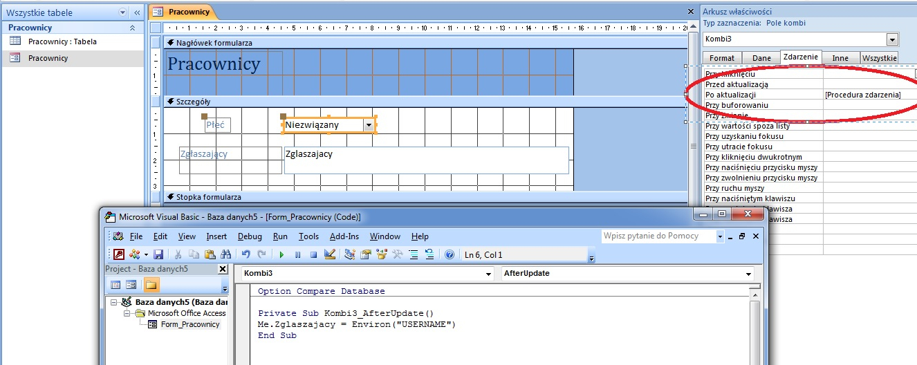Image resolution: width=917 pixels, height=365 pixels.
Task: Switch to Format tab in property sheet
Action: 722,58
